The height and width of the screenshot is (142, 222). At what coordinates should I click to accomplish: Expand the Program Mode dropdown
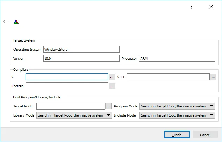[x=177, y=106]
